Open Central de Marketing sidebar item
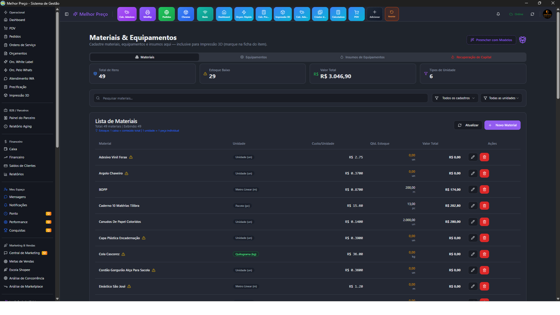 pos(24,253)
